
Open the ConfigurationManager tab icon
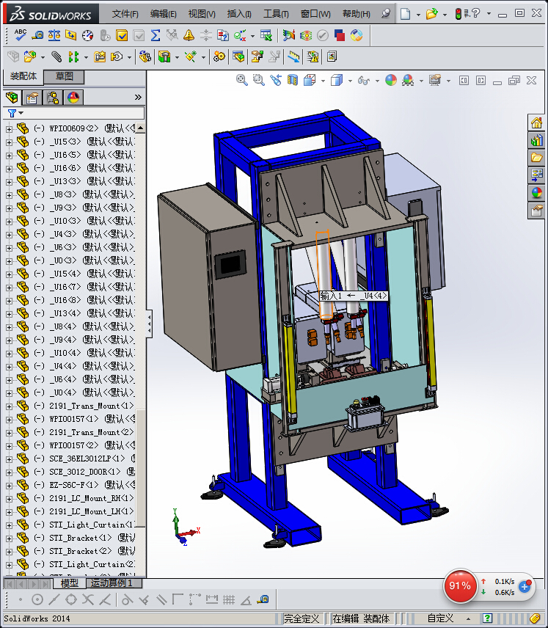coord(53,98)
